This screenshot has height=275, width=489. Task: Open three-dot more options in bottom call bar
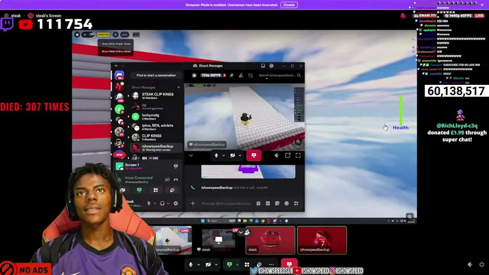tap(271, 264)
